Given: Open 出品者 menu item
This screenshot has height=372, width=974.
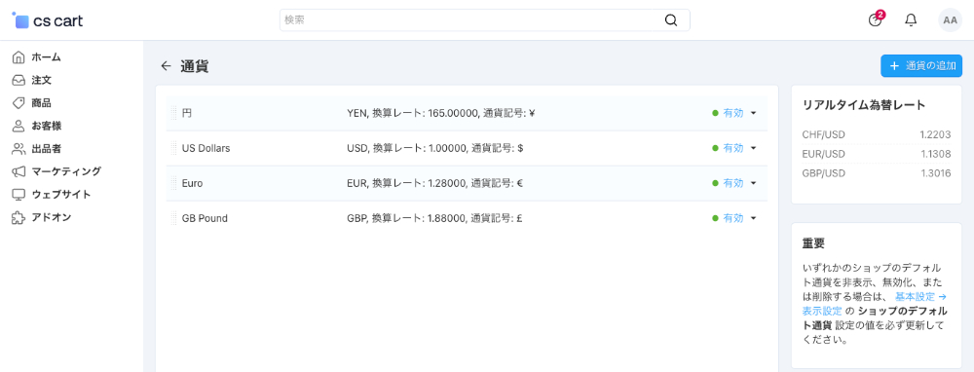Looking at the screenshot, I should coord(46,149).
